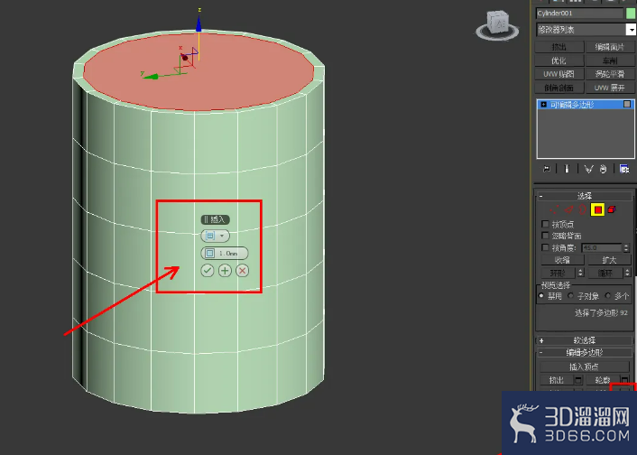Select Border sub-object level icon

583,209
